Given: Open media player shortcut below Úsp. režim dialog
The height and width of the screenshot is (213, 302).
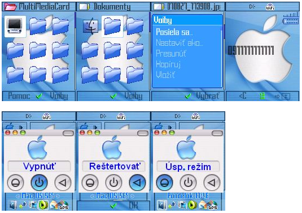Looking at the screenshot, I should pyautogui.click(x=192, y=205).
